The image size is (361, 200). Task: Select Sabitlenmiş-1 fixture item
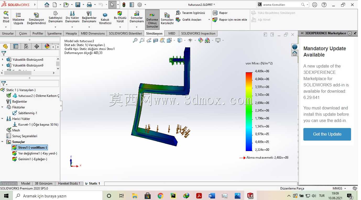click(25, 113)
